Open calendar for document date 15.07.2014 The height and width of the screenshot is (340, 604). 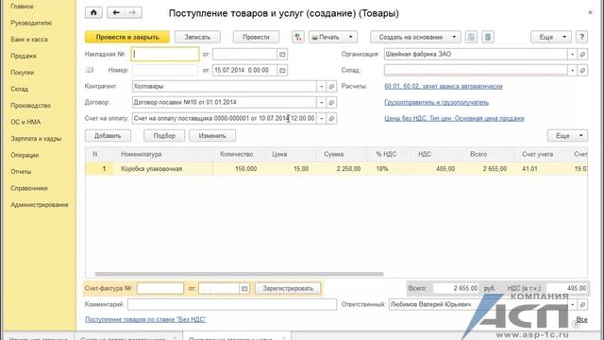(x=282, y=70)
